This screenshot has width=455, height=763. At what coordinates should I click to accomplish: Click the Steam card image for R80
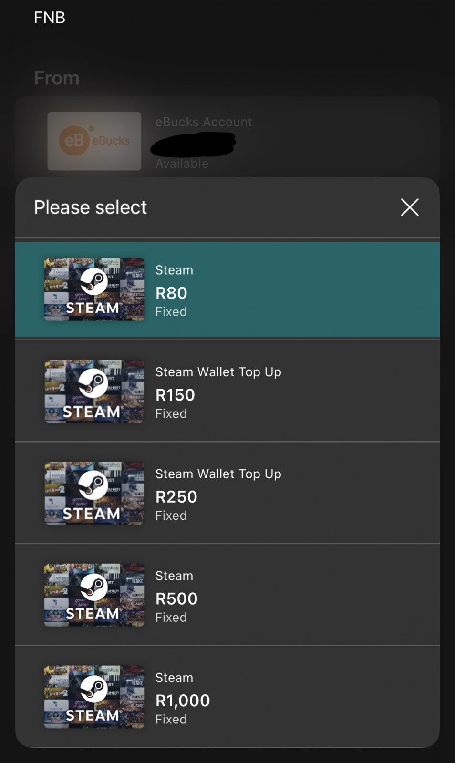click(94, 289)
